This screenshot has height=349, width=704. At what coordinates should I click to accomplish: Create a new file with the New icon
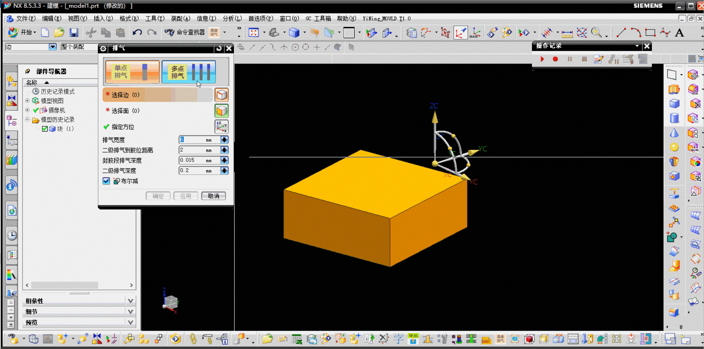(x=45, y=33)
